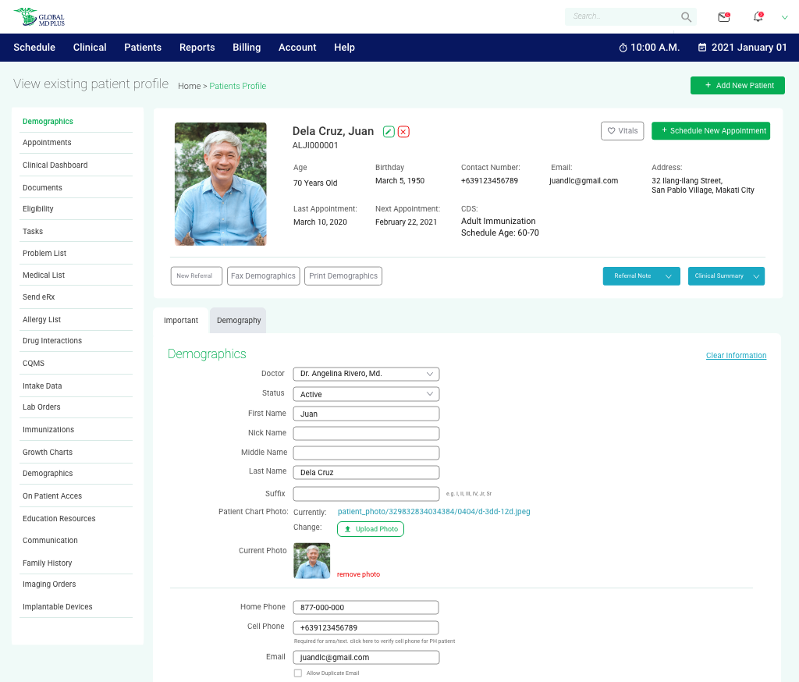Image resolution: width=799 pixels, height=682 pixels.
Task: Click the calendar icon beside the date
Action: click(x=701, y=48)
